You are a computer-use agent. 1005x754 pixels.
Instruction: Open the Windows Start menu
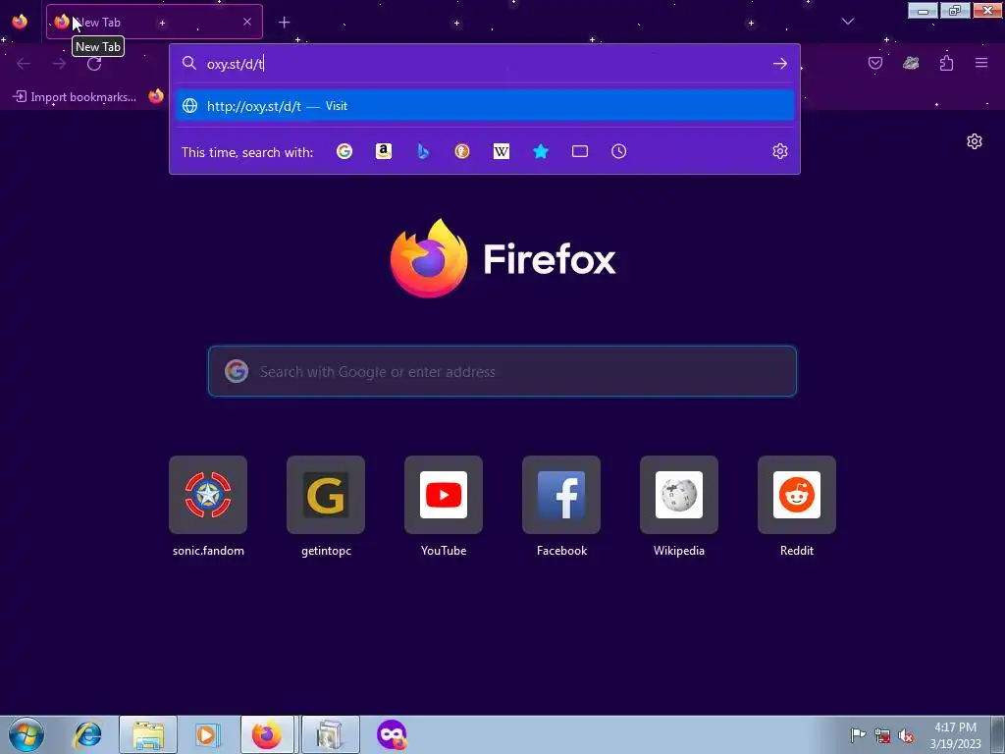coord(26,734)
